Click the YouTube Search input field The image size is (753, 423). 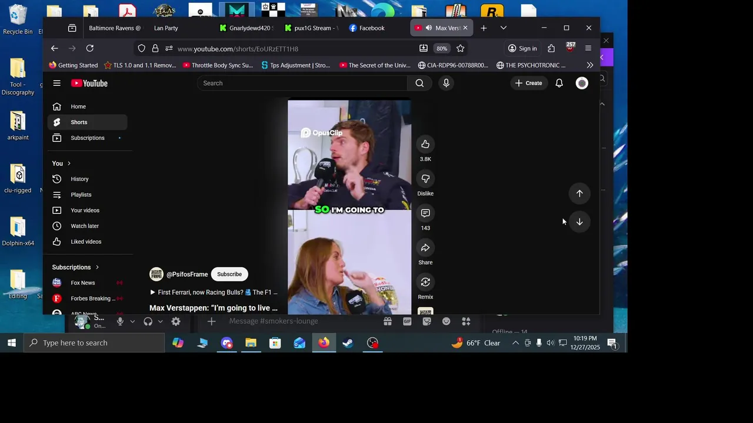302,83
